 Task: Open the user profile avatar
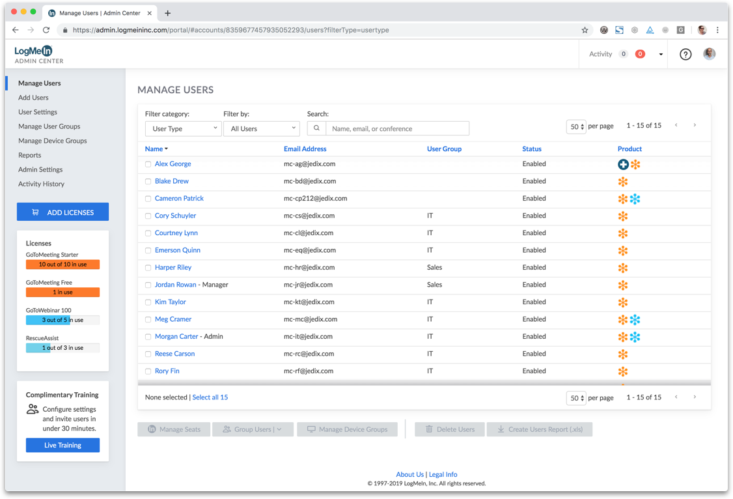710,54
